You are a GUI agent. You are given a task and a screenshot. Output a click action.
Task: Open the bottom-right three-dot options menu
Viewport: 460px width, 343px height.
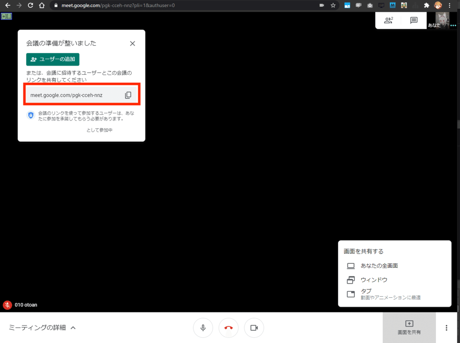[446, 328]
